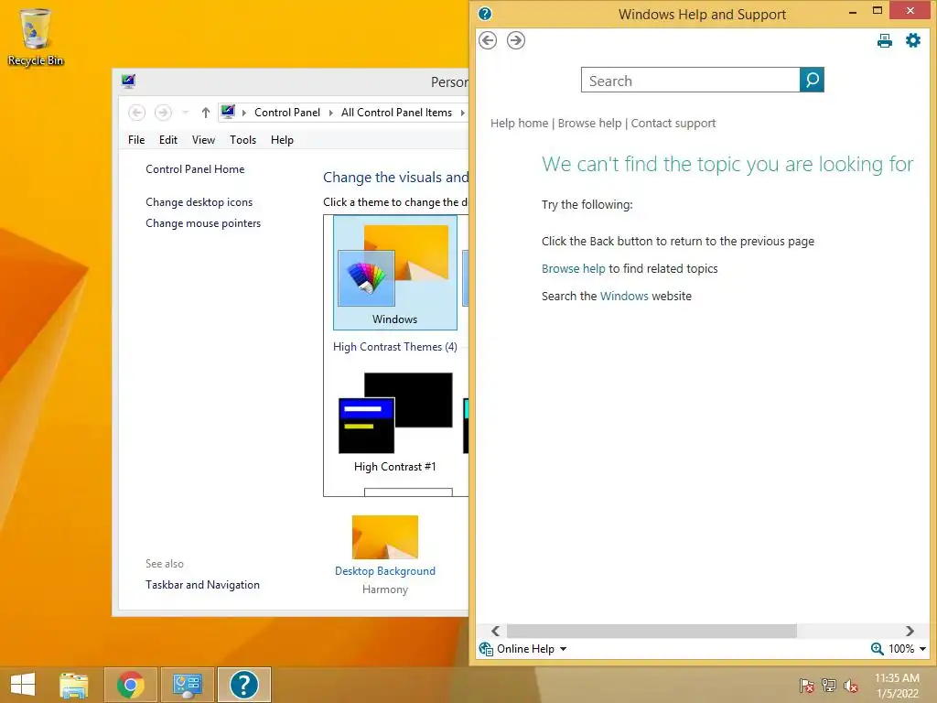937x703 pixels.
Task: Switch to Help and Support taskbar button
Action: click(x=243, y=685)
